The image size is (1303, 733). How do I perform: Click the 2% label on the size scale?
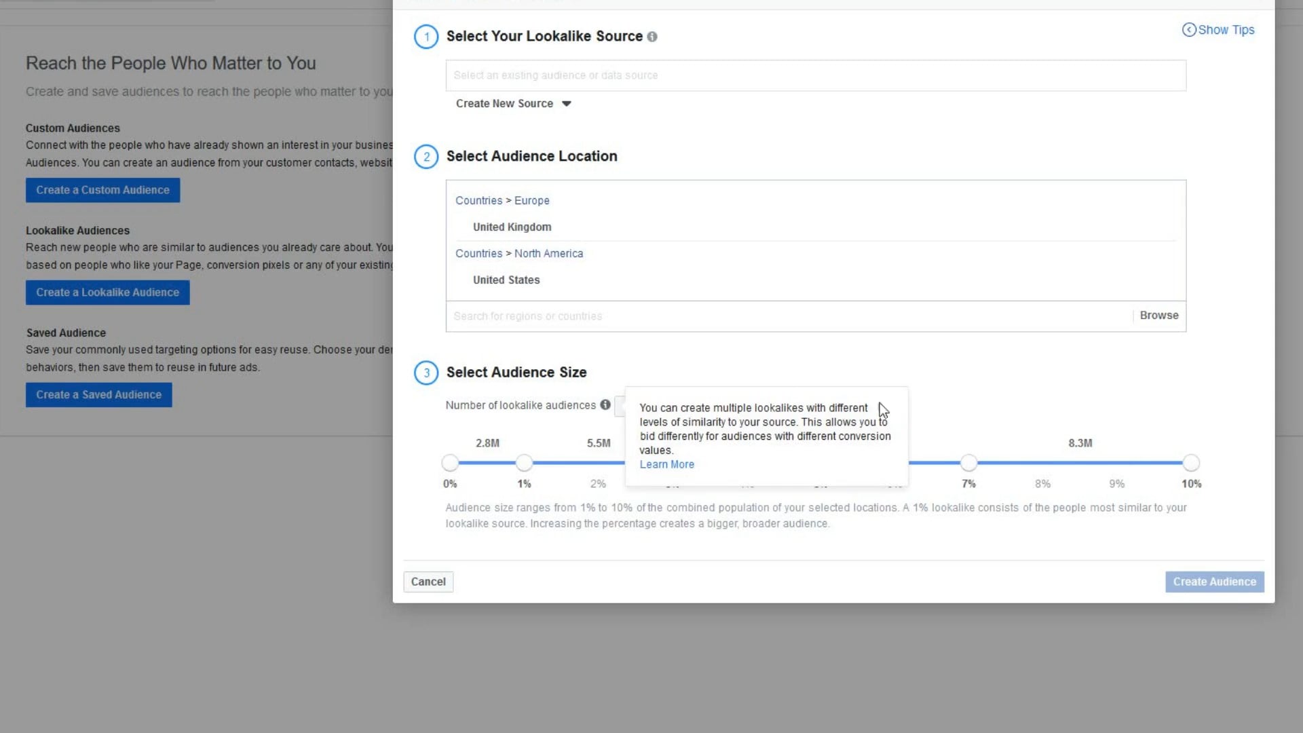598,484
